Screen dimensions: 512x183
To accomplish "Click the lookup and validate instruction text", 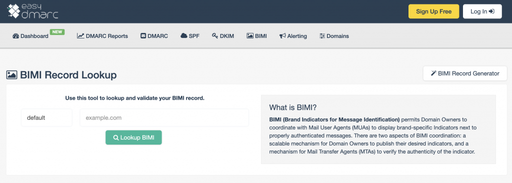I will tap(135, 98).
